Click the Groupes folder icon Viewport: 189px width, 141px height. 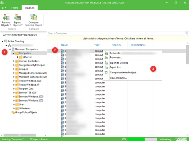[17, 69]
